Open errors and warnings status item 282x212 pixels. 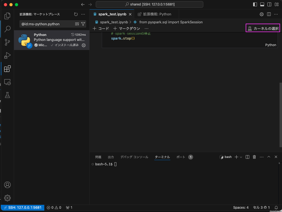(54, 208)
